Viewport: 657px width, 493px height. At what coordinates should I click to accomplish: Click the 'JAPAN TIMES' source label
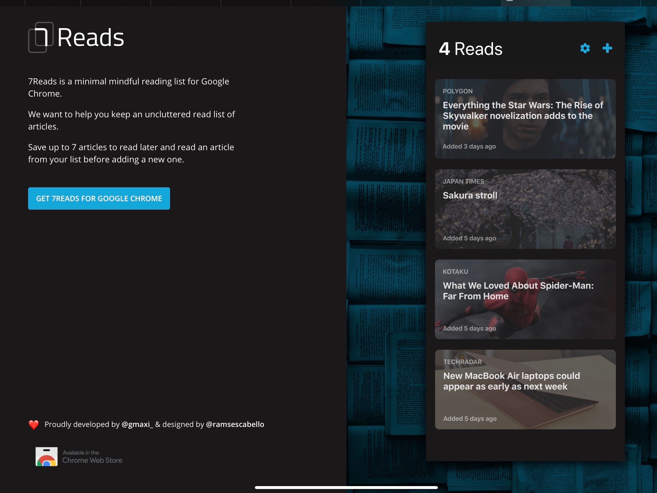(463, 181)
